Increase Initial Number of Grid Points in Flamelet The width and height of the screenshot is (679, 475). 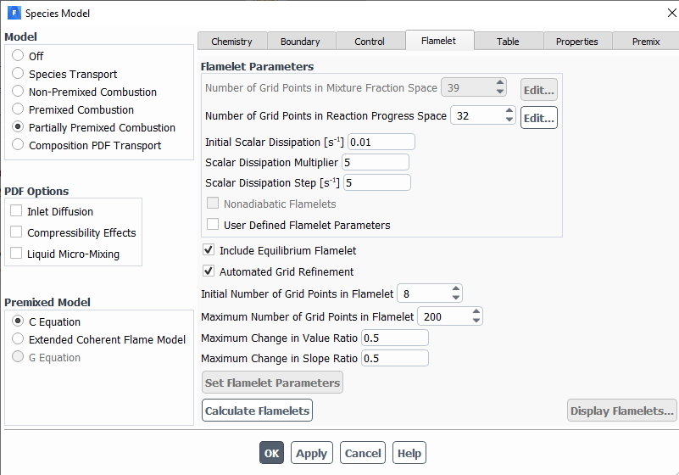tap(456, 289)
